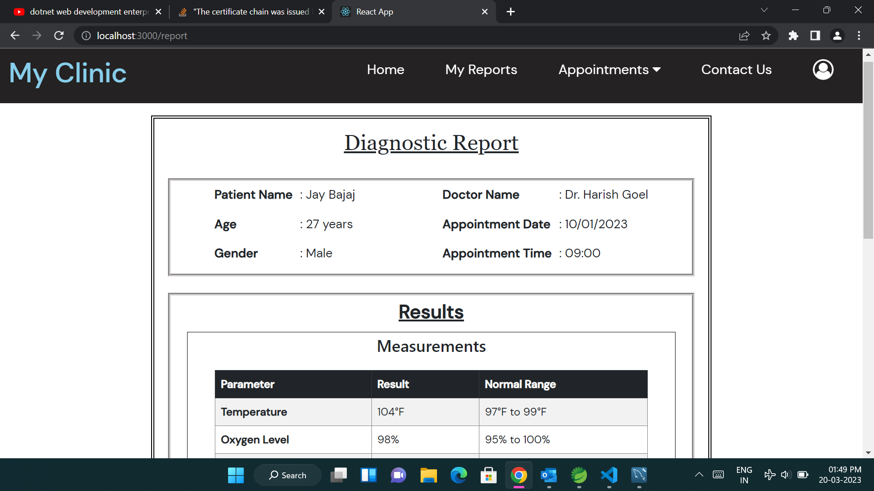This screenshot has width=874, height=491.
Task: Open the touch keyboard from the tray
Action: pyautogui.click(x=718, y=475)
